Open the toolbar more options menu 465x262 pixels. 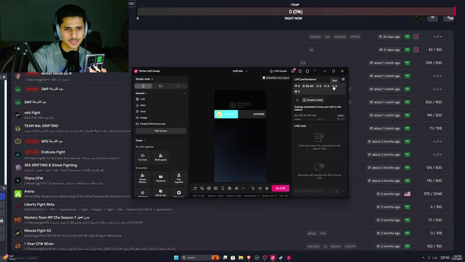(243, 188)
